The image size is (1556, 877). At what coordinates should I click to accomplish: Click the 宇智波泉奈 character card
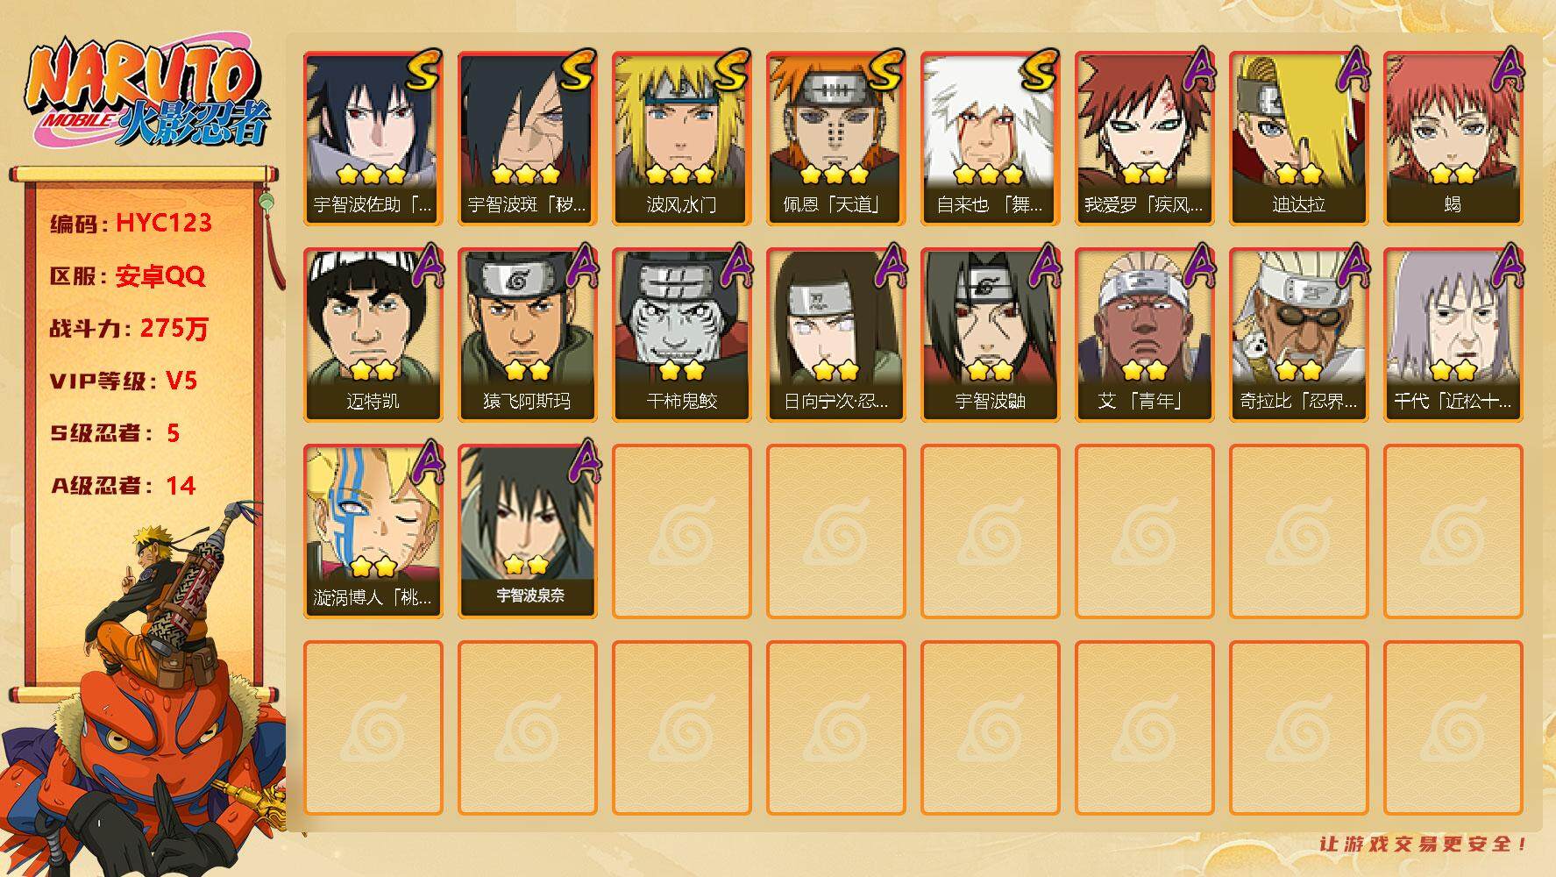[x=528, y=531]
